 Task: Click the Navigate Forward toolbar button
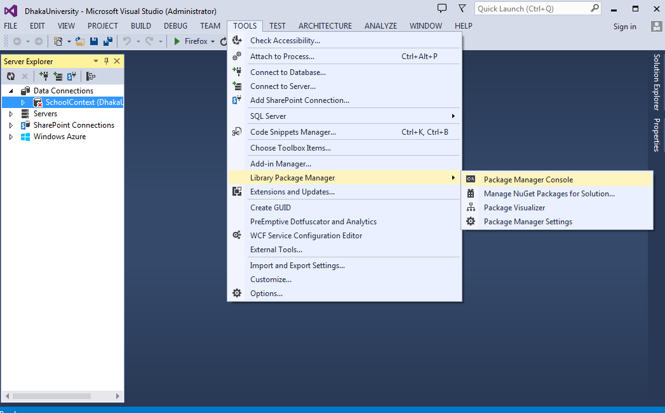coord(39,41)
